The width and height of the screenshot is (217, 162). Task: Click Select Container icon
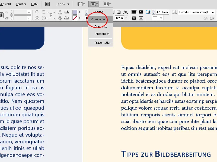60,12
